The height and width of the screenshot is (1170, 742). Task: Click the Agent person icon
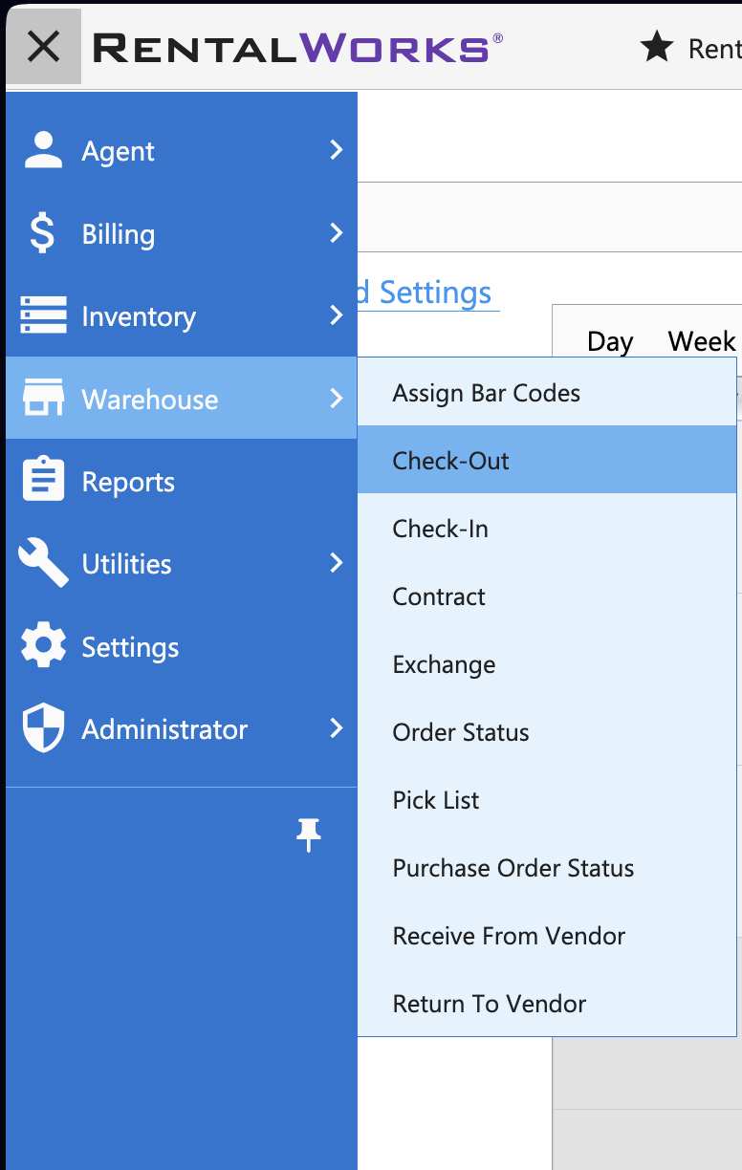pos(43,151)
